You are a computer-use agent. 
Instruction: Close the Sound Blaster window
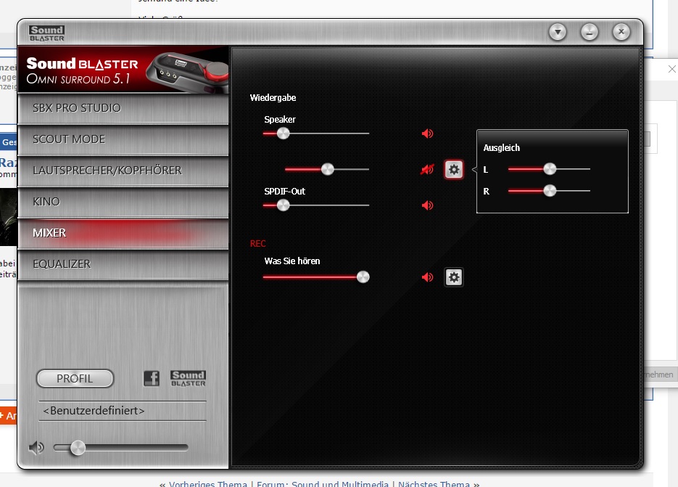621,32
